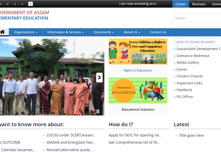This screenshot has height=152, width=221.
Task: Visit the Media Gallery link
Action: (x=188, y=63)
